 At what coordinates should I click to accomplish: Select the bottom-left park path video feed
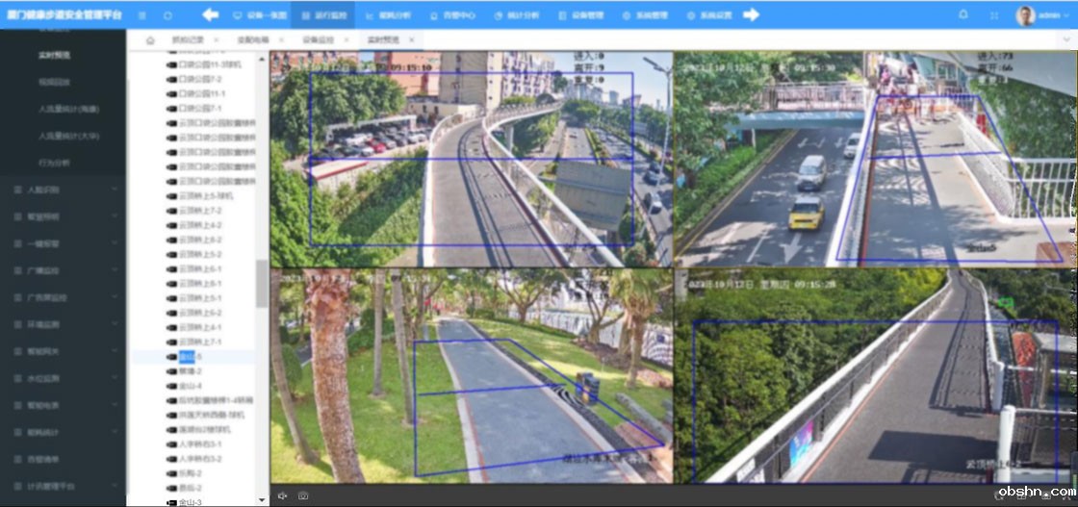[x=471, y=375]
